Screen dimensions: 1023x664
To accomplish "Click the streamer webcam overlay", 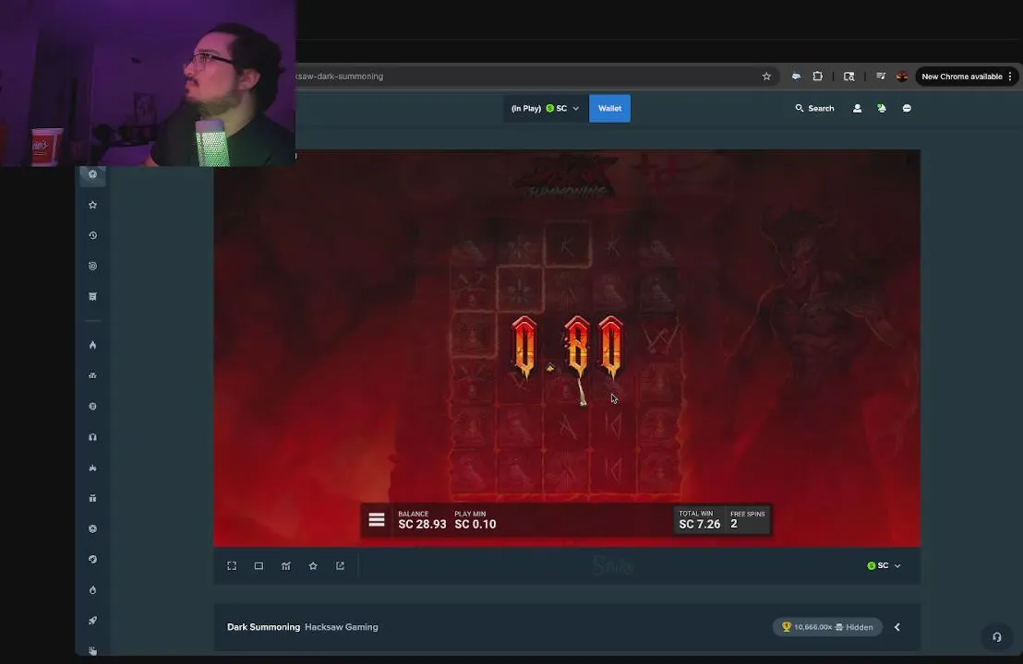I will point(148,83).
